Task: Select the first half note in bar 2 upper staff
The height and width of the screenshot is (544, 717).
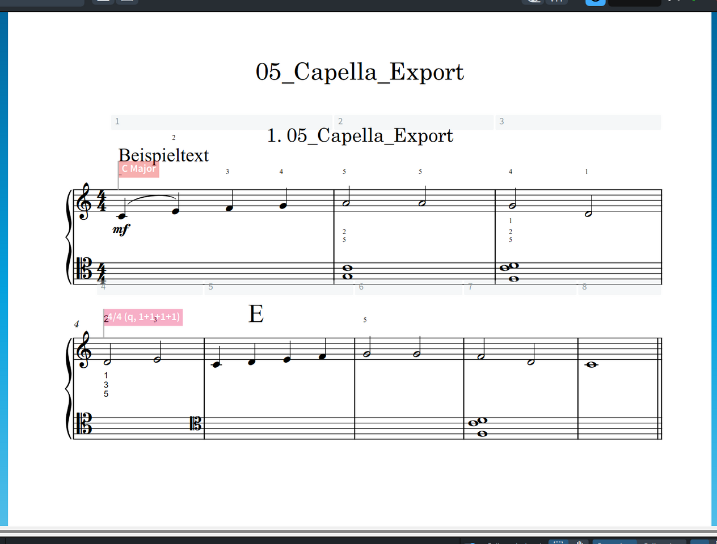Action: (346, 203)
